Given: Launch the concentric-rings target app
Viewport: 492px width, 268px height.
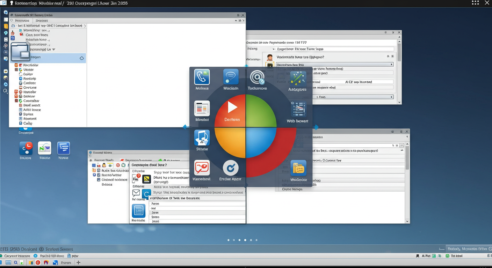Looking at the screenshot, I should pyautogui.click(x=258, y=77).
